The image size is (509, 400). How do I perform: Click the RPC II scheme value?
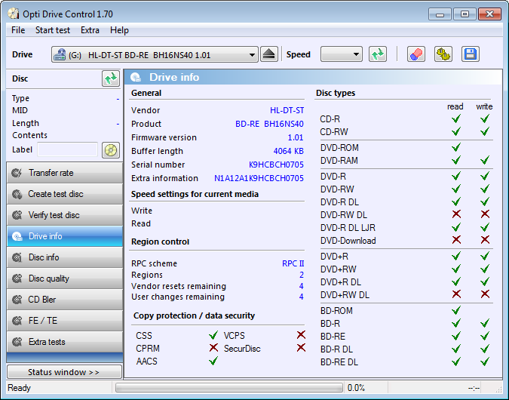pyautogui.click(x=293, y=263)
